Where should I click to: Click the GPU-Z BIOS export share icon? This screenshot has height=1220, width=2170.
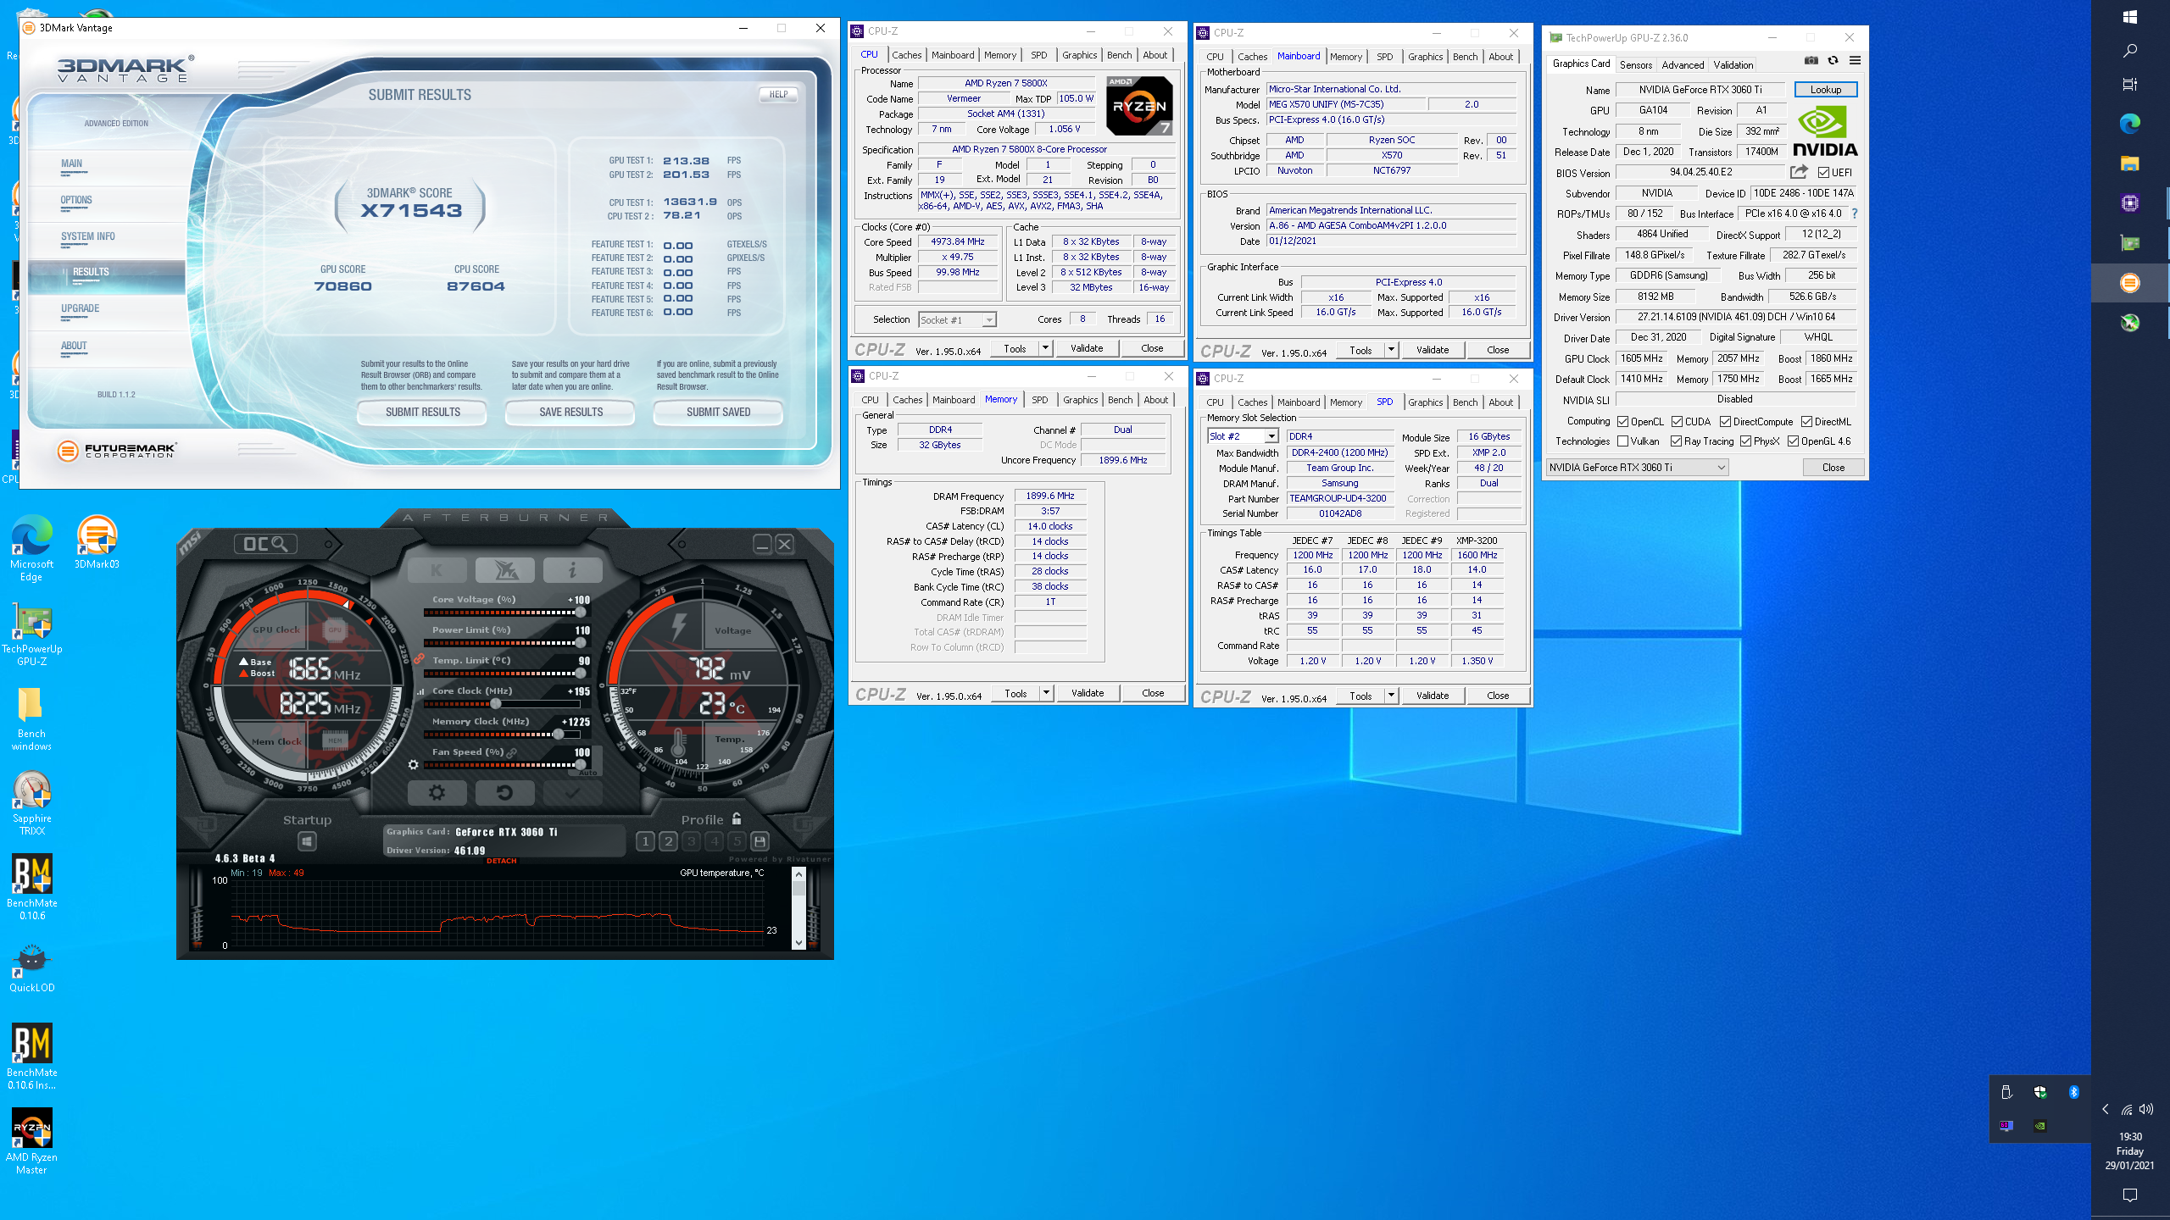1799,172
